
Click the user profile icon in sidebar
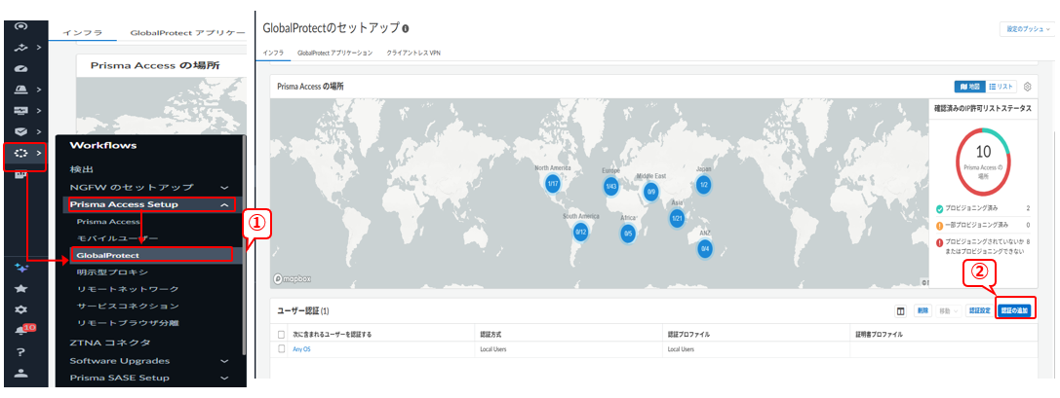(x=20, y=374)
